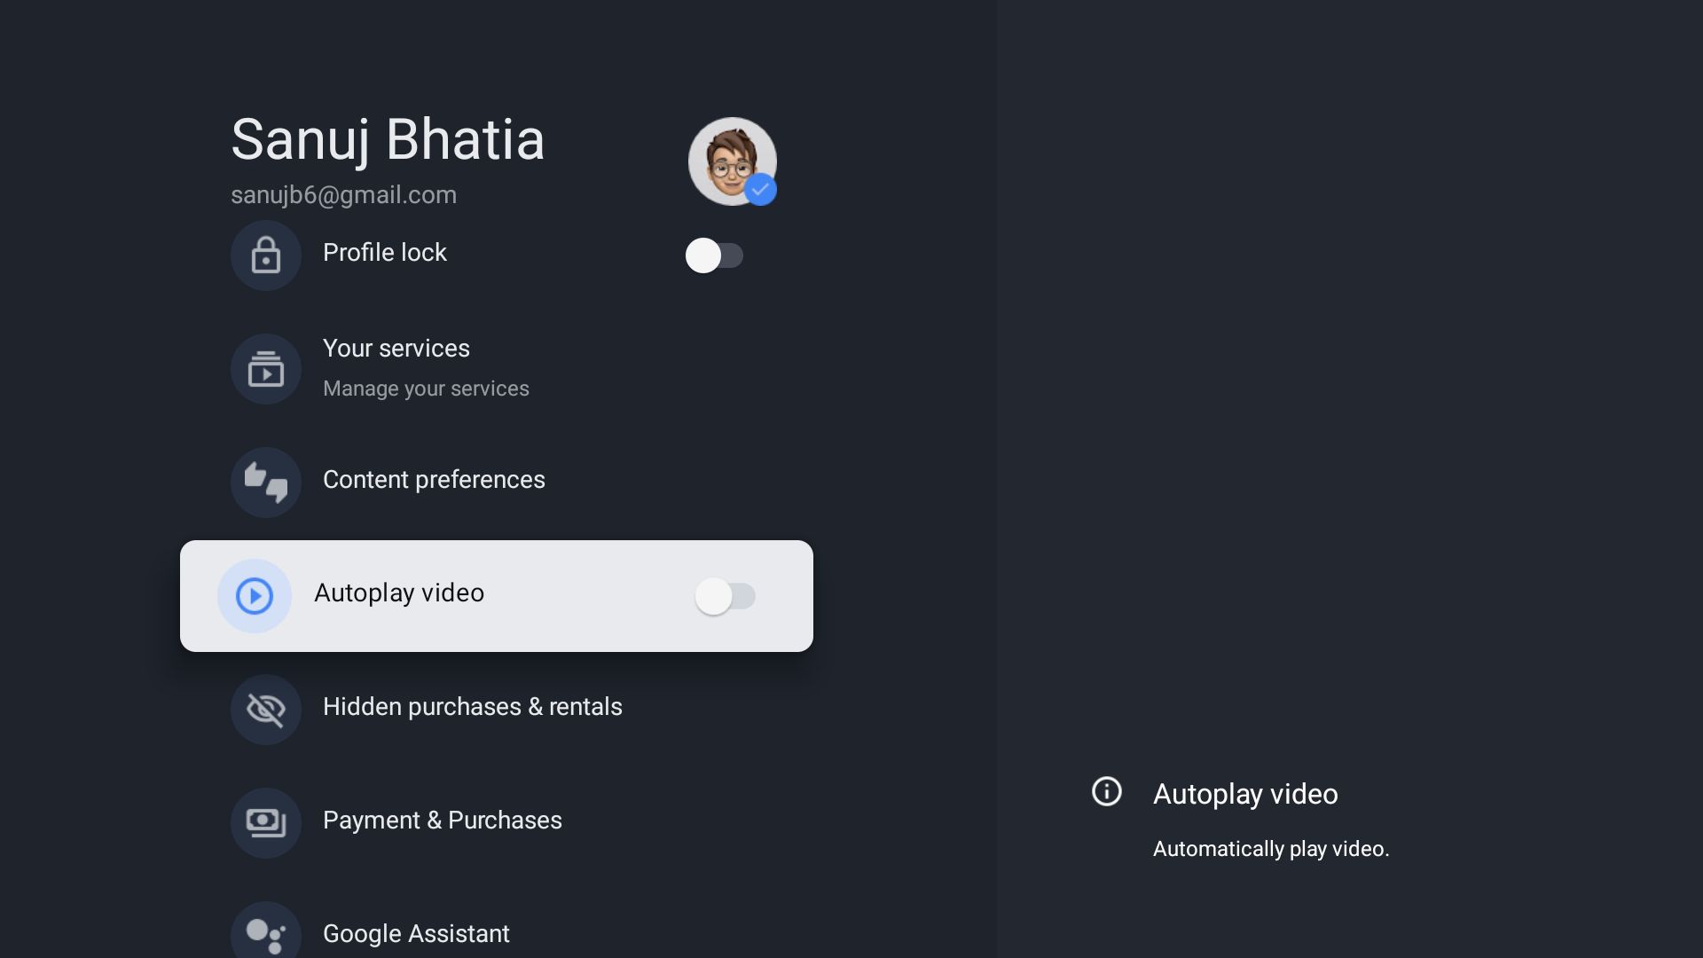Click the padlock Profile lock icon
Image resolution: width=1703 pixels, height=958 pixels.
click(265, 255)
